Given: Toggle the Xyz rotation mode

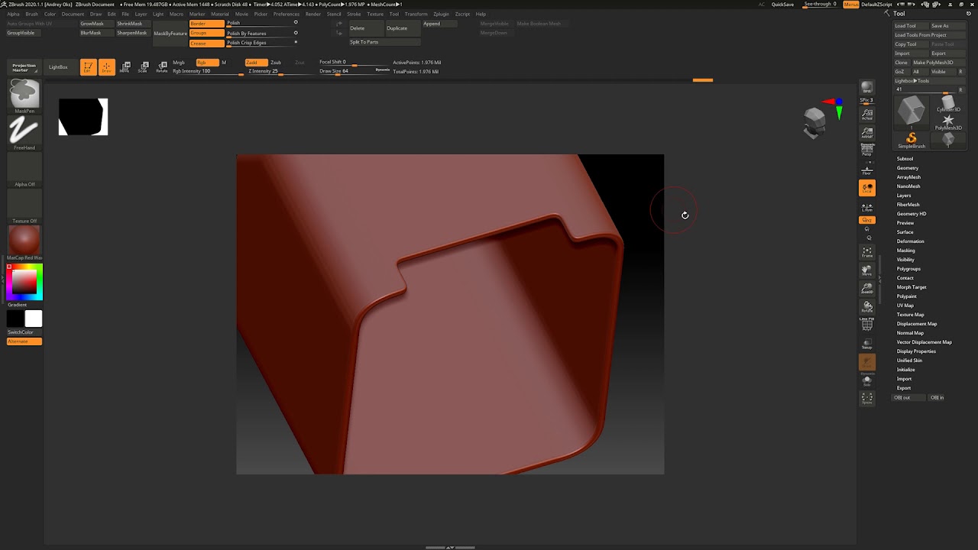Looking at the screenshot, I should coord(866,220).
